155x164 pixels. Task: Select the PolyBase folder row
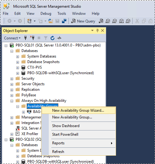pos(29,95)
